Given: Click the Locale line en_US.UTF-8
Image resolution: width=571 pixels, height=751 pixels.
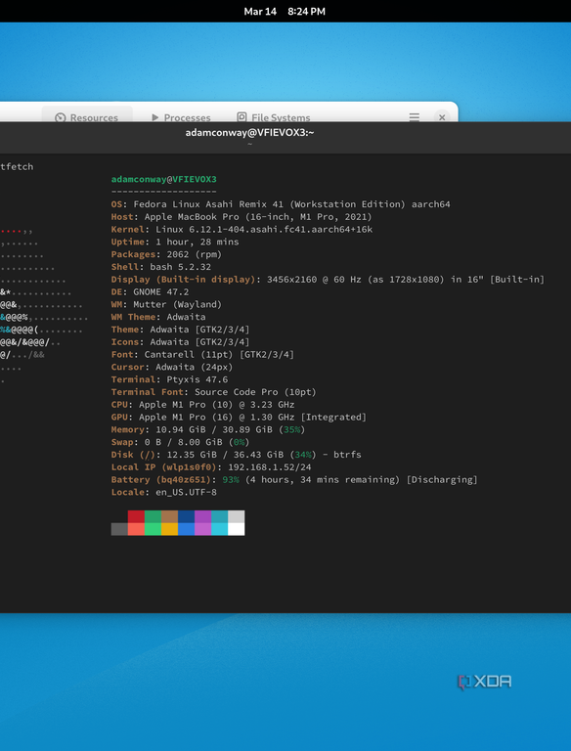Looking at the screenshot, I should pyautogui.click(x=164, y=491).
